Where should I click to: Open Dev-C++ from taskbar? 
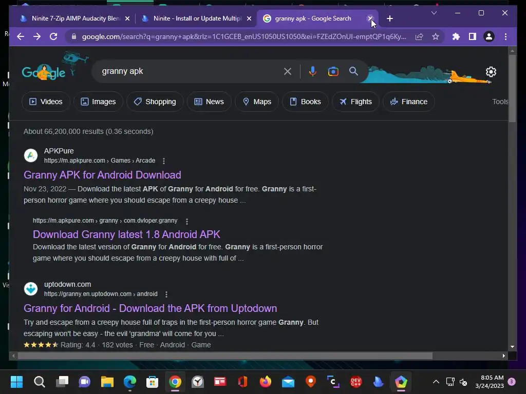pos(356,382)
